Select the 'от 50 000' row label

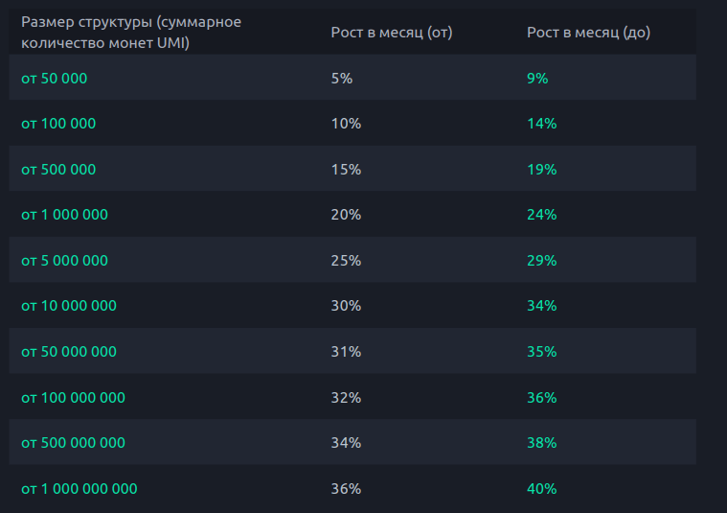[54, 79]
